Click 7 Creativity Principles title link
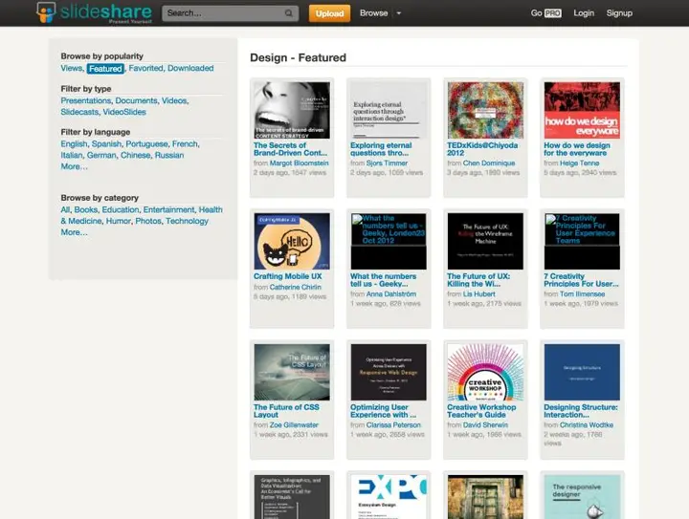 click(x=581, y=280)
